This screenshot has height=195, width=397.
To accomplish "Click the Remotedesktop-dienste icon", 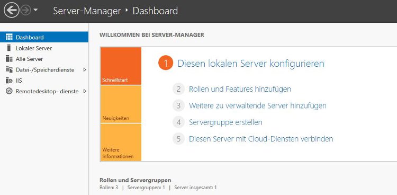I will 9,91.
